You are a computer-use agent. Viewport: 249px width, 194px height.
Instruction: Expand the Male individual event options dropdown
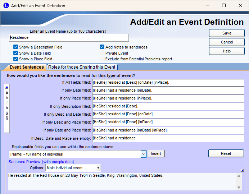click(98, 168)
